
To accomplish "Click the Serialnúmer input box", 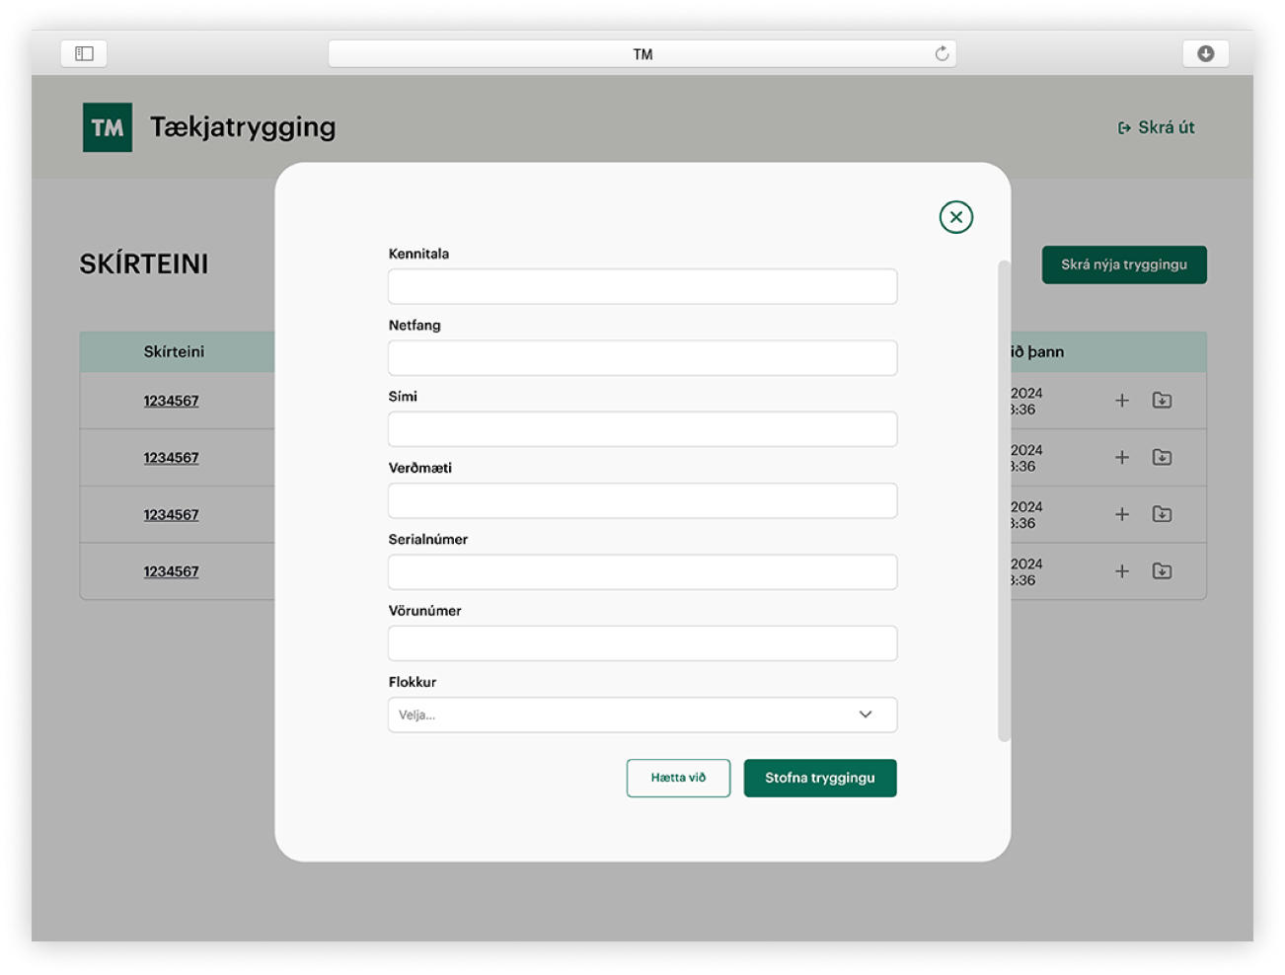I will coord(642,572).
